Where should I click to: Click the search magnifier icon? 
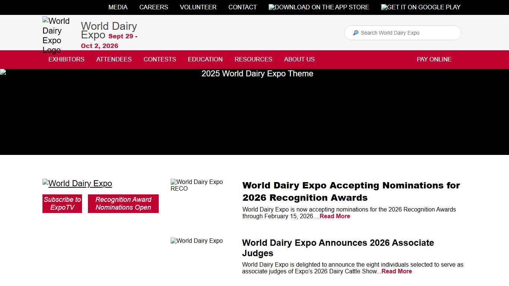click(355, 33)
